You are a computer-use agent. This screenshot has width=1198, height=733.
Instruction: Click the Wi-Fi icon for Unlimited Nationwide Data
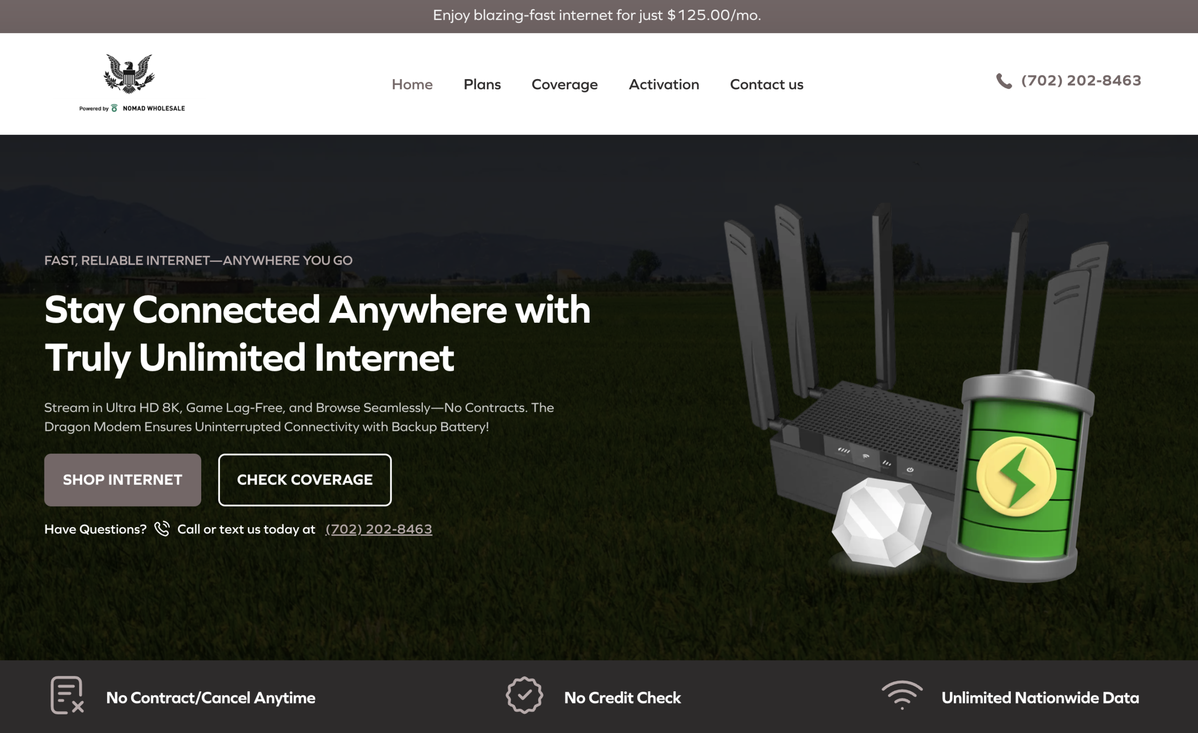[902, 695]
